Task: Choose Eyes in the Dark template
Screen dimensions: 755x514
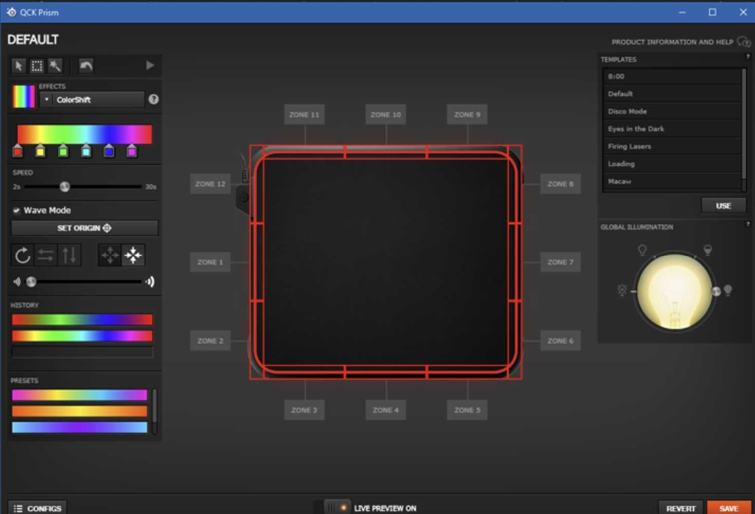Action: [672, 128]
